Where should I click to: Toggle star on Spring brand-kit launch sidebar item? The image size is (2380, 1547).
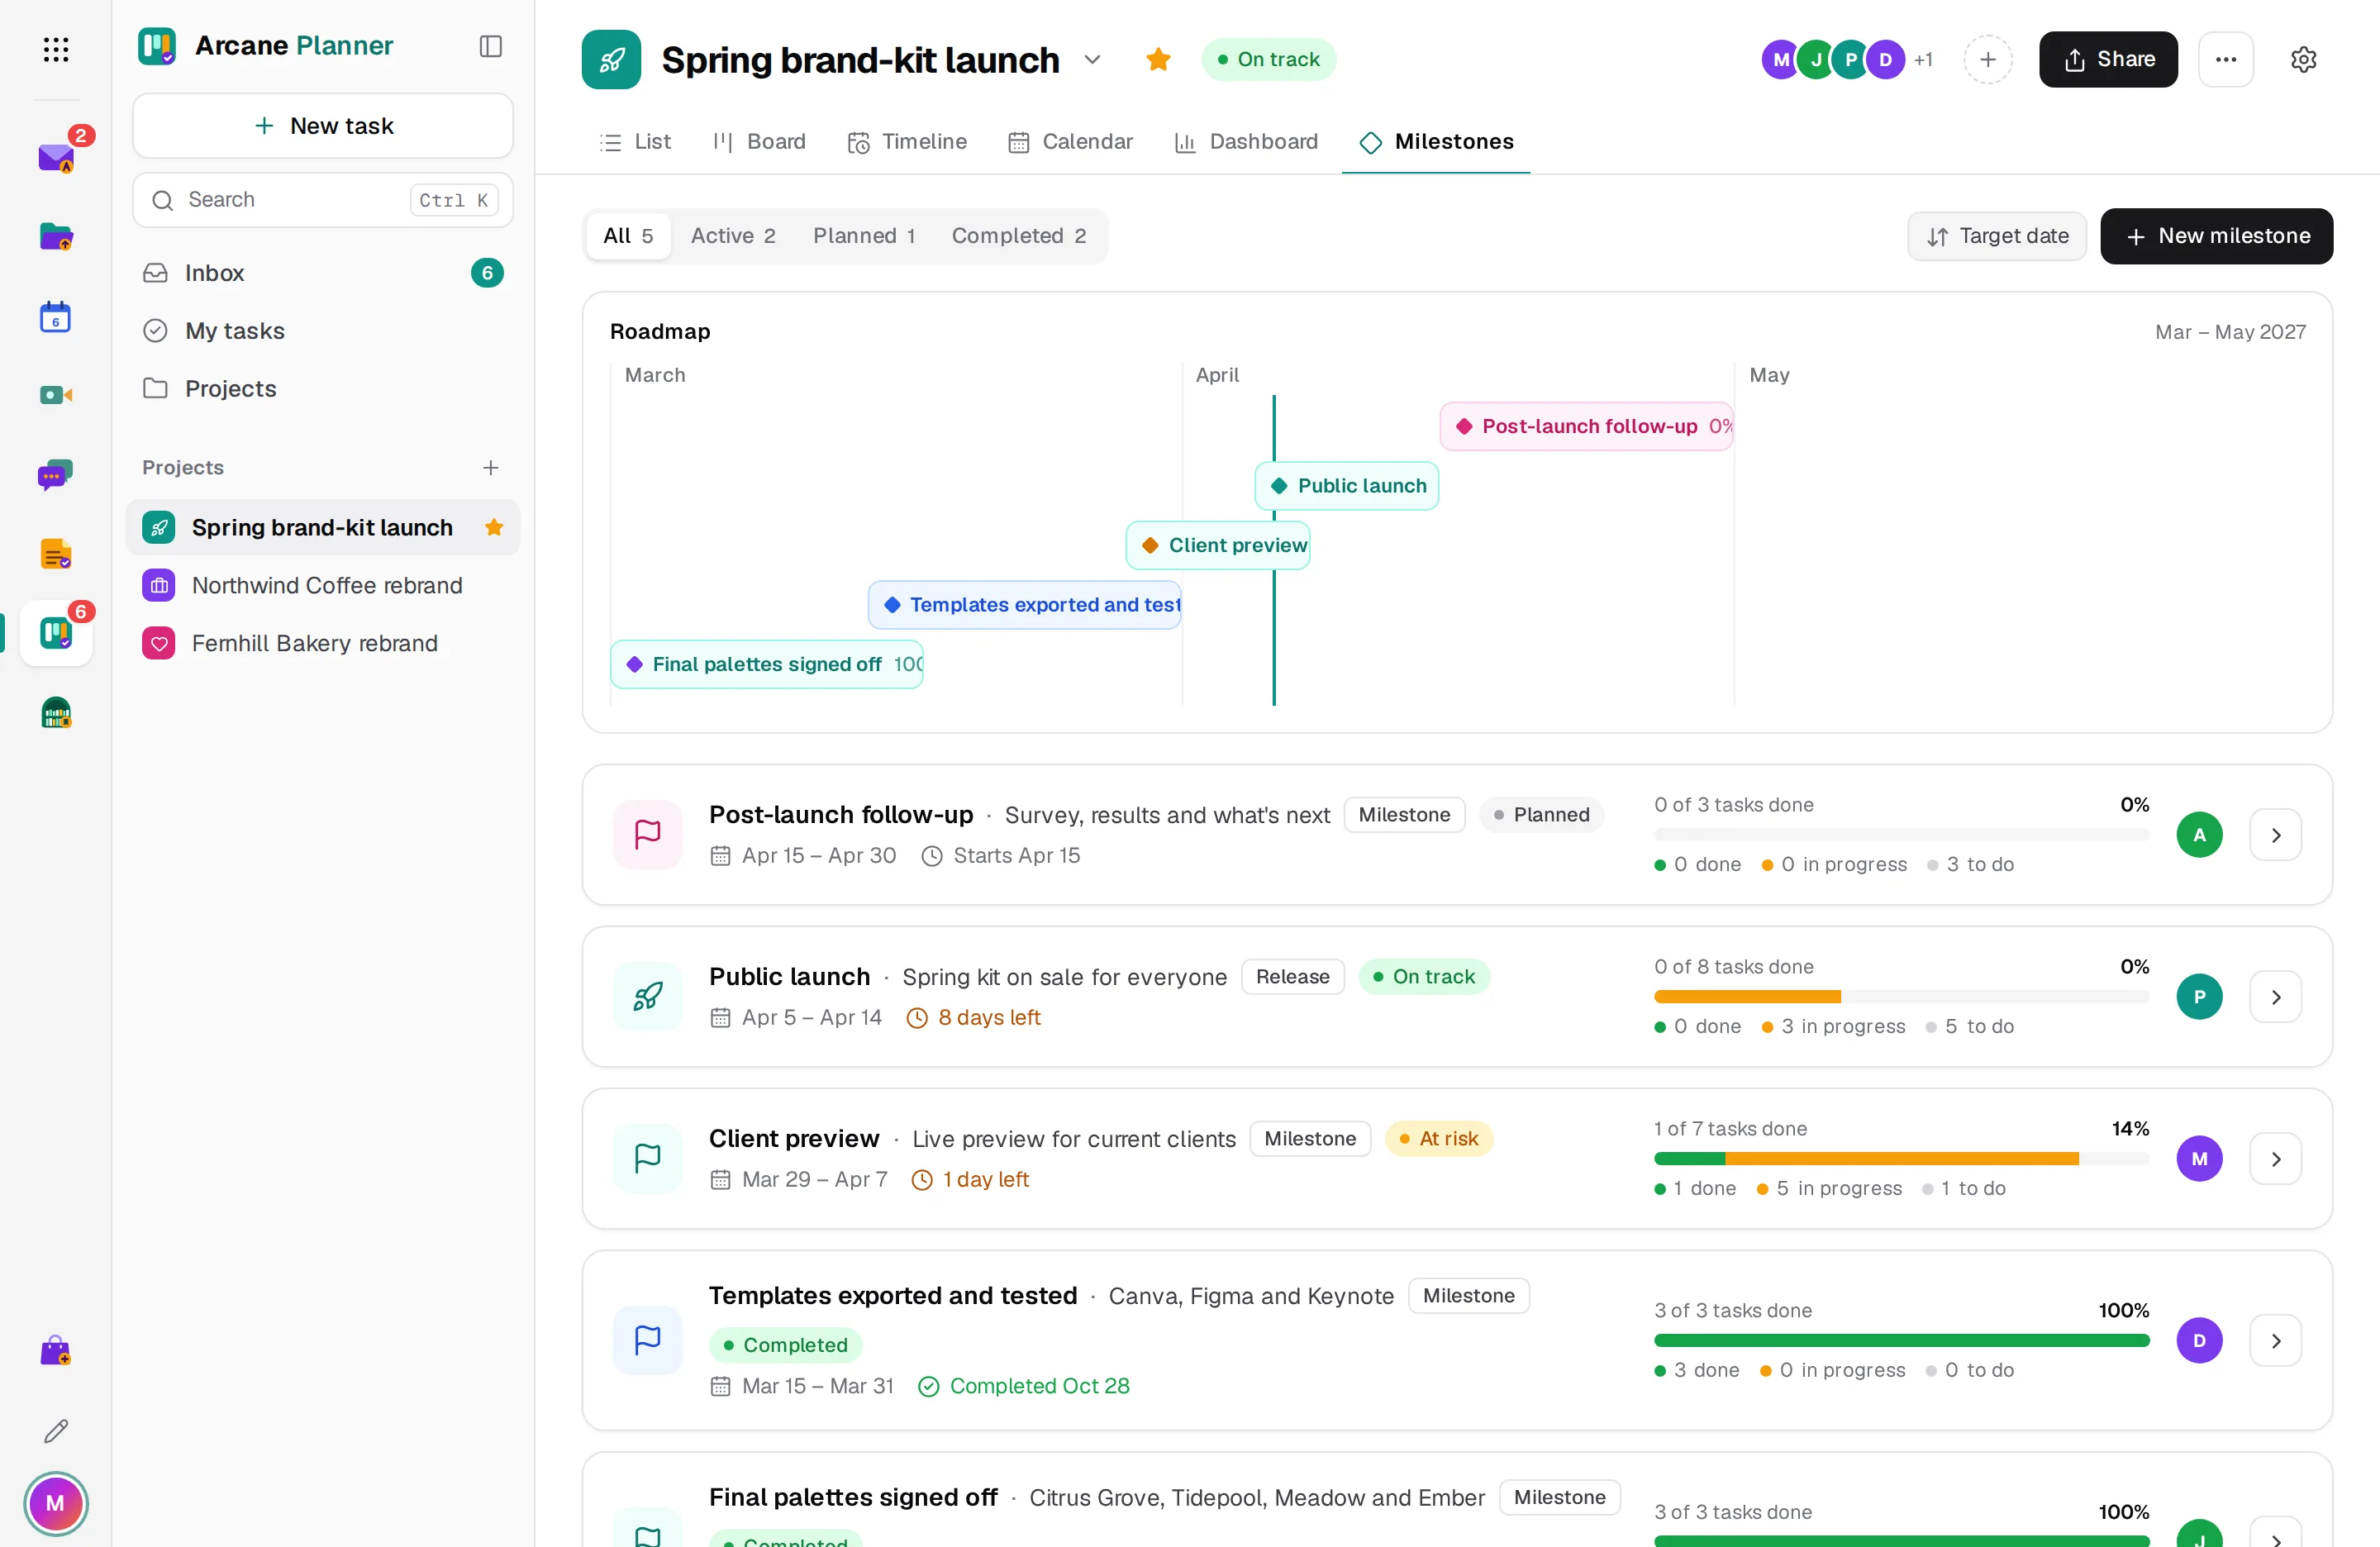pos(494,527)
